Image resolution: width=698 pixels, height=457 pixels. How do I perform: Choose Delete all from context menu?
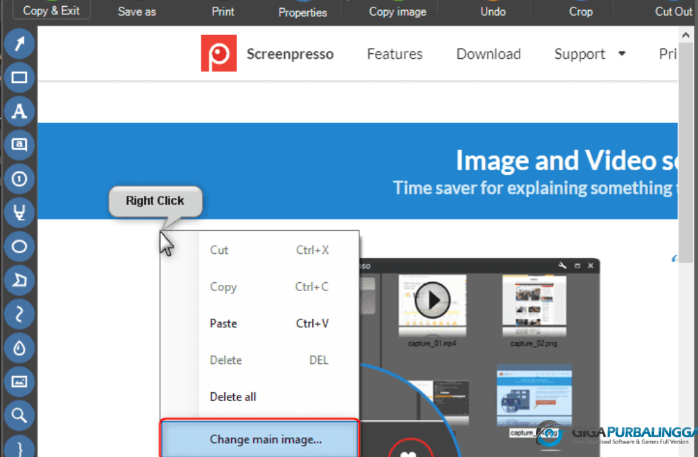point(259,396)
